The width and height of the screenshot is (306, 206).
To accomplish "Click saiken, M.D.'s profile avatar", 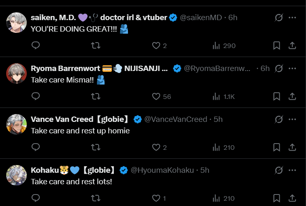I will (x=16, y=23).
